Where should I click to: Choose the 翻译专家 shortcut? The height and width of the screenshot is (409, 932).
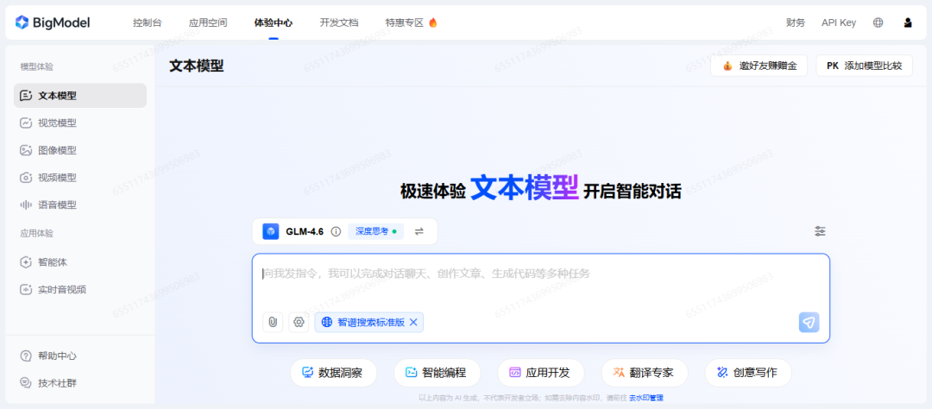[x=645, y=373]
